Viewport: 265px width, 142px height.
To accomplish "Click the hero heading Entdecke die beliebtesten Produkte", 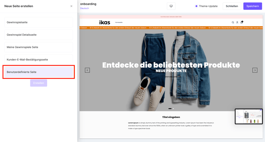I will click(171, 65).
